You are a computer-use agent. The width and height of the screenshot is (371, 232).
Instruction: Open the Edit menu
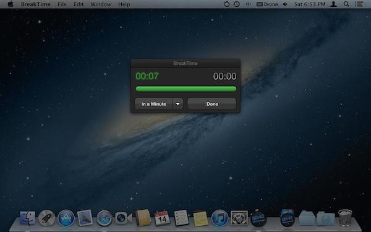coord(79,4)
